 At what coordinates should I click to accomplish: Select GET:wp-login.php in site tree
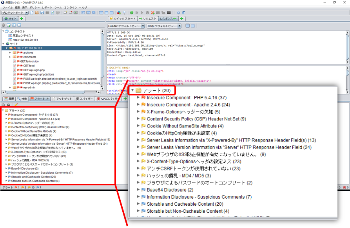tap(34, 70)
